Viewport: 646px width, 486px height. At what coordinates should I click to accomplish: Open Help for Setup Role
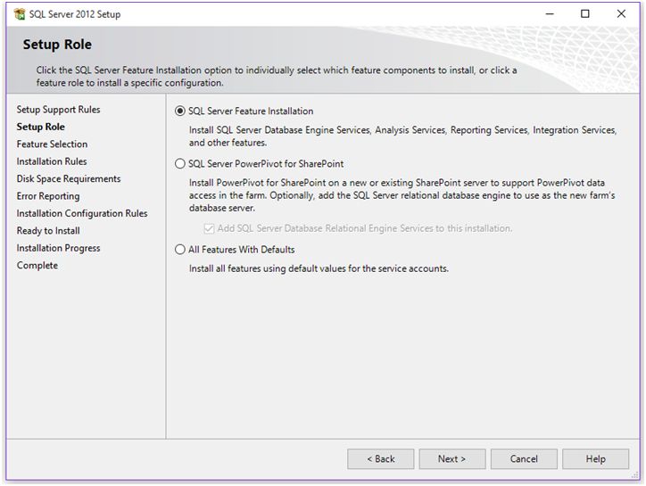595,459
